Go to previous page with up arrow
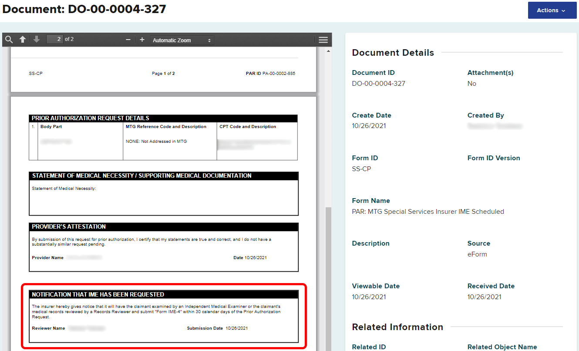579x351 pixels. (x=23, y=40)
